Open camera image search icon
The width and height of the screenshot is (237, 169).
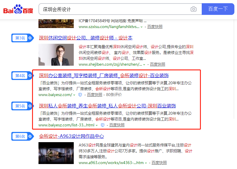tap(194, 9)
